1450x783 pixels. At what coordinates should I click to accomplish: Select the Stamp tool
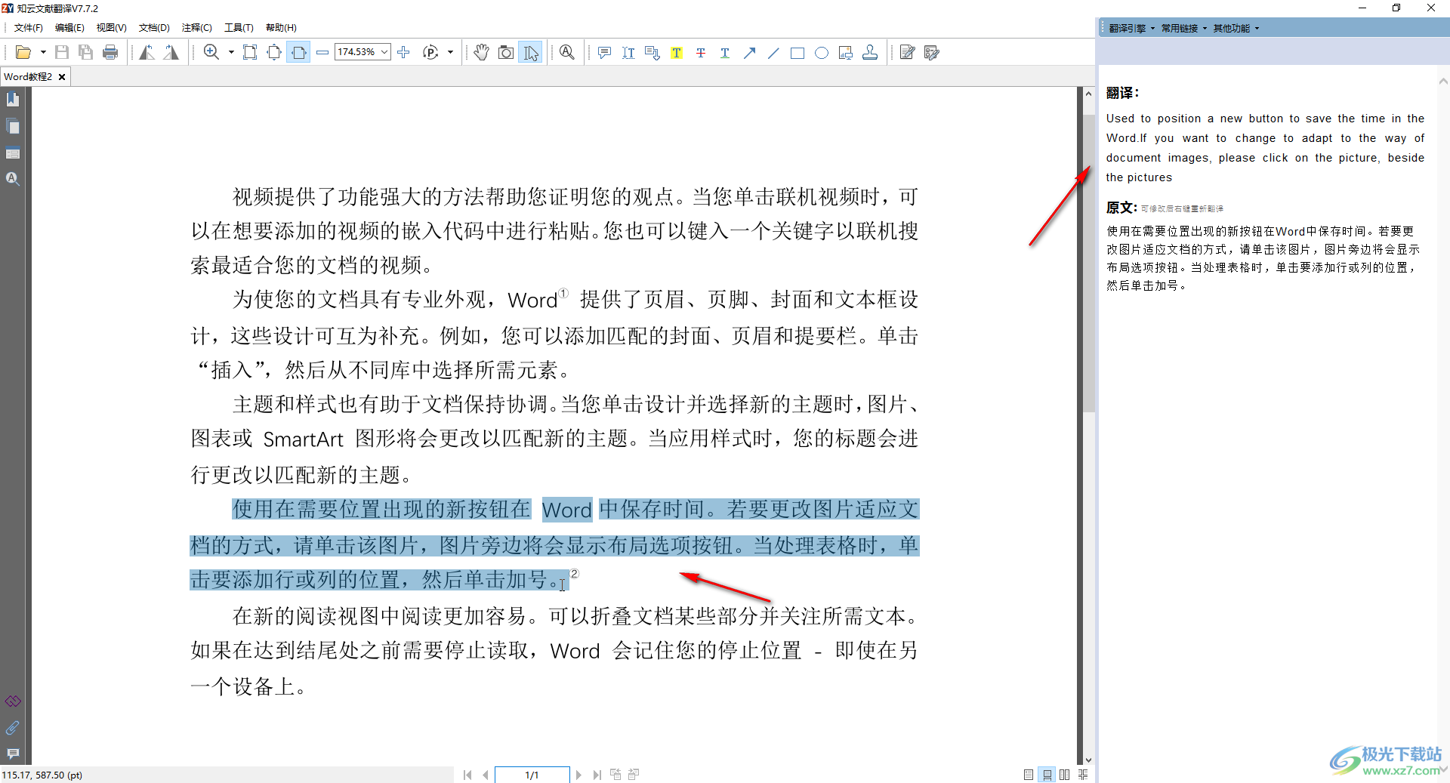(870, 52)
